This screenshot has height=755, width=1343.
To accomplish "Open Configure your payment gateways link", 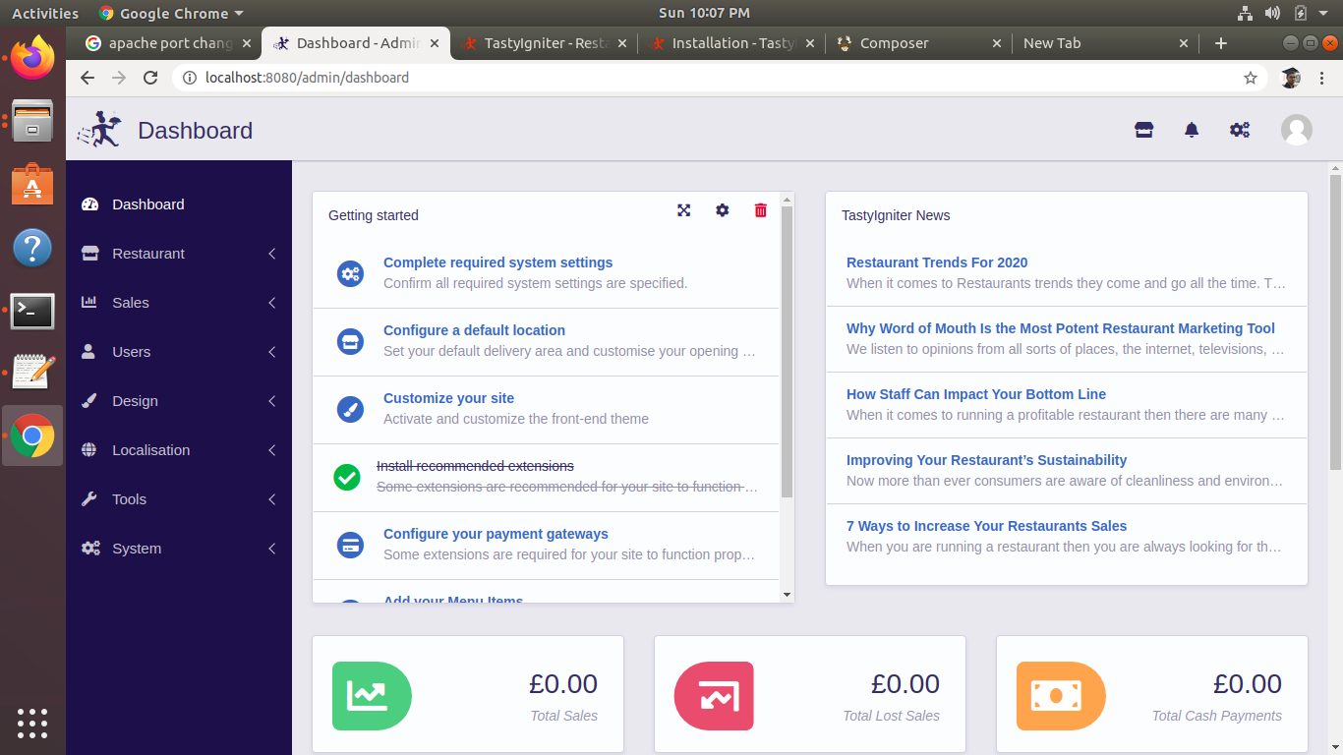I will pos(496,534).
